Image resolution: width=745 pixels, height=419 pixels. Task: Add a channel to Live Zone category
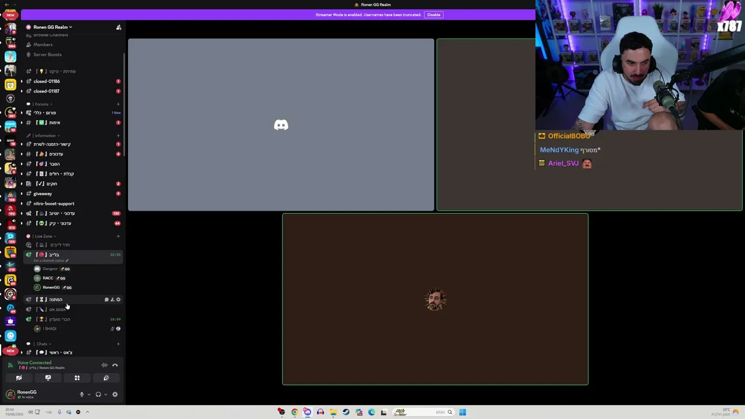[x=118, y=236]
